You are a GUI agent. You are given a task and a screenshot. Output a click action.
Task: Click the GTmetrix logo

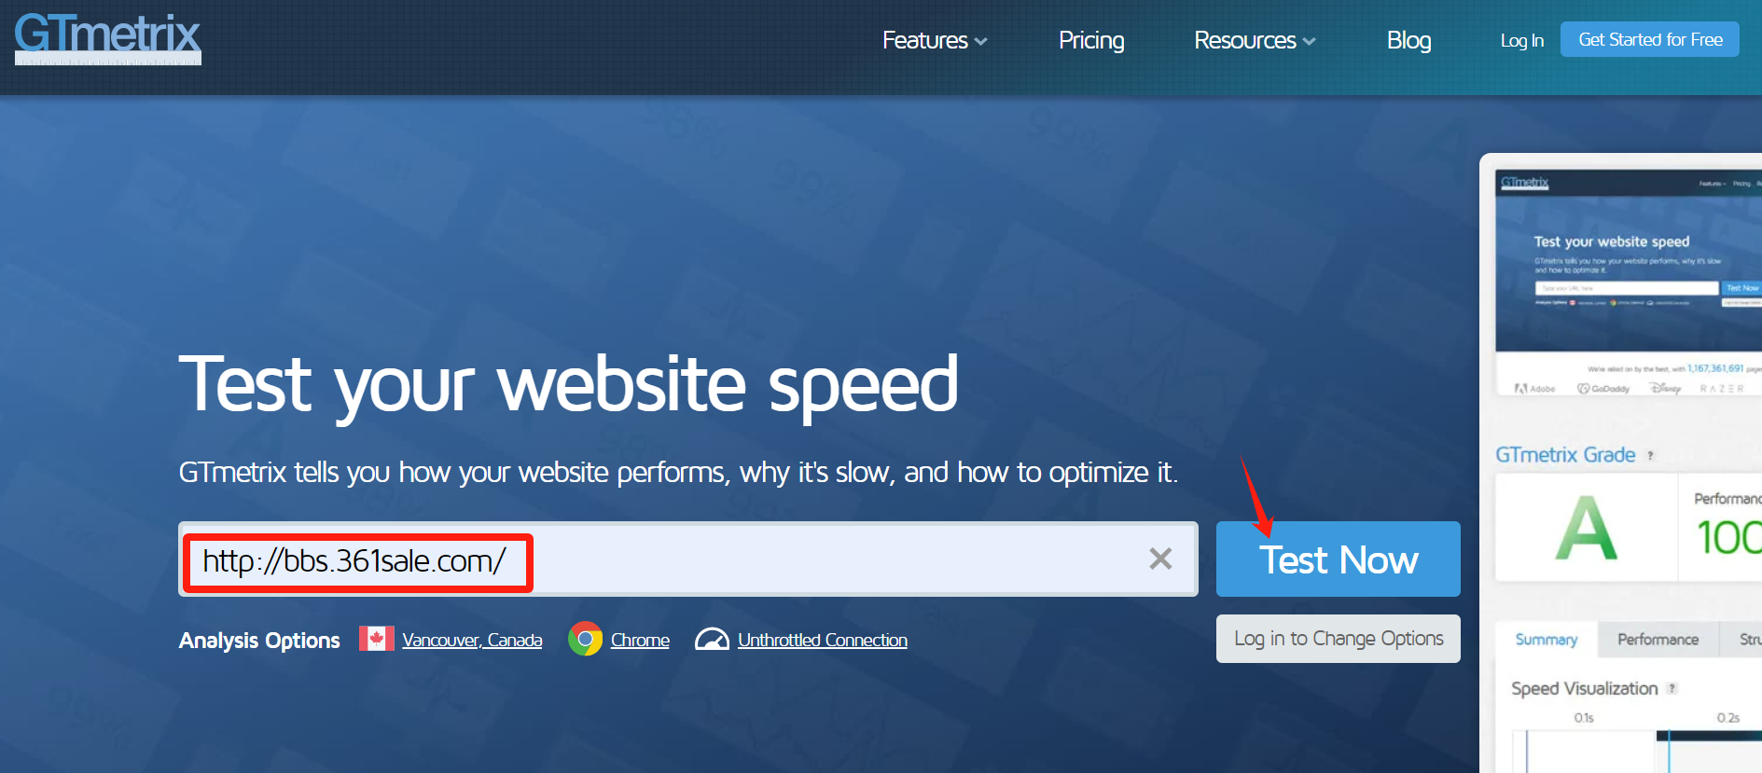pos(107,39)
